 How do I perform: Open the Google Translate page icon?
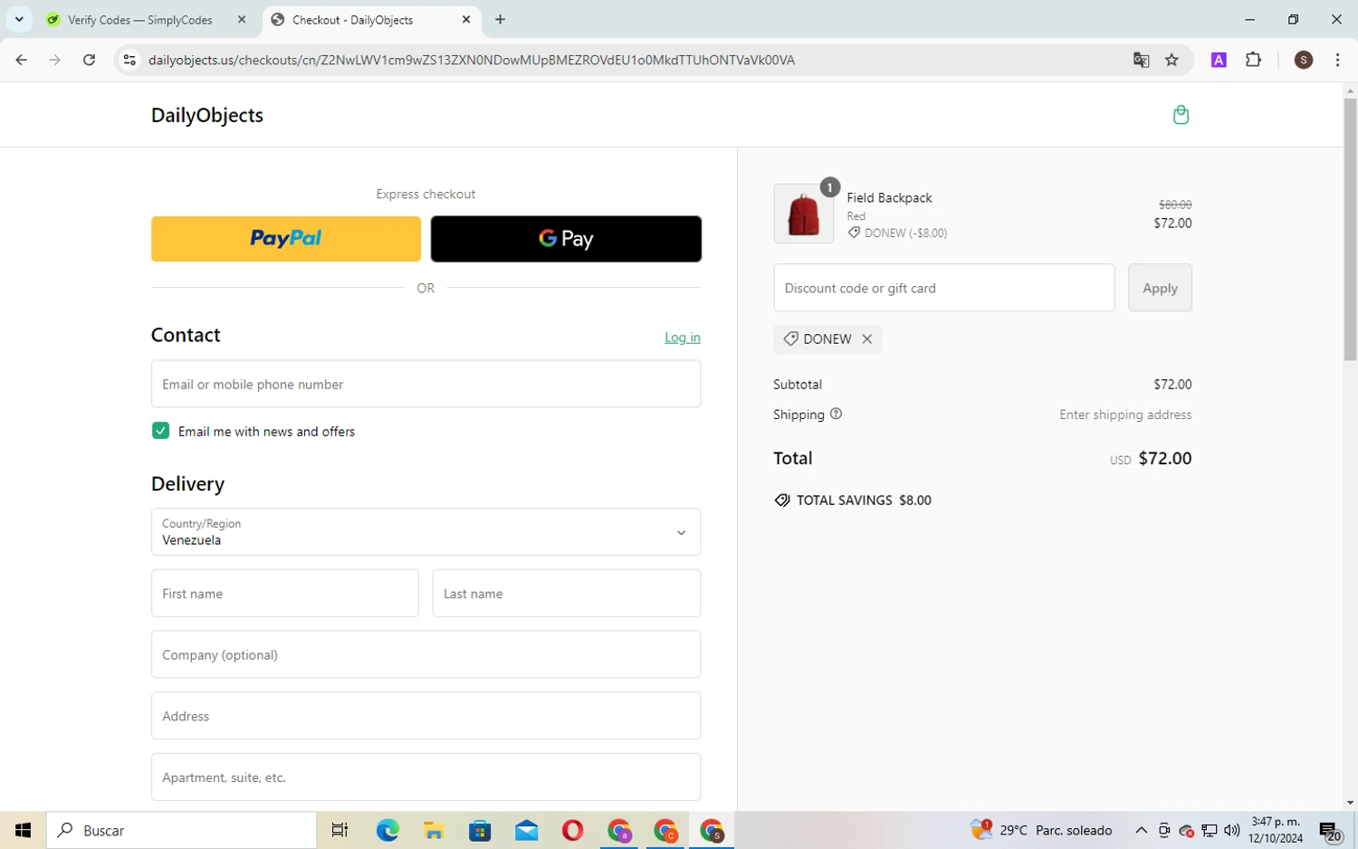click(1142, 60)
